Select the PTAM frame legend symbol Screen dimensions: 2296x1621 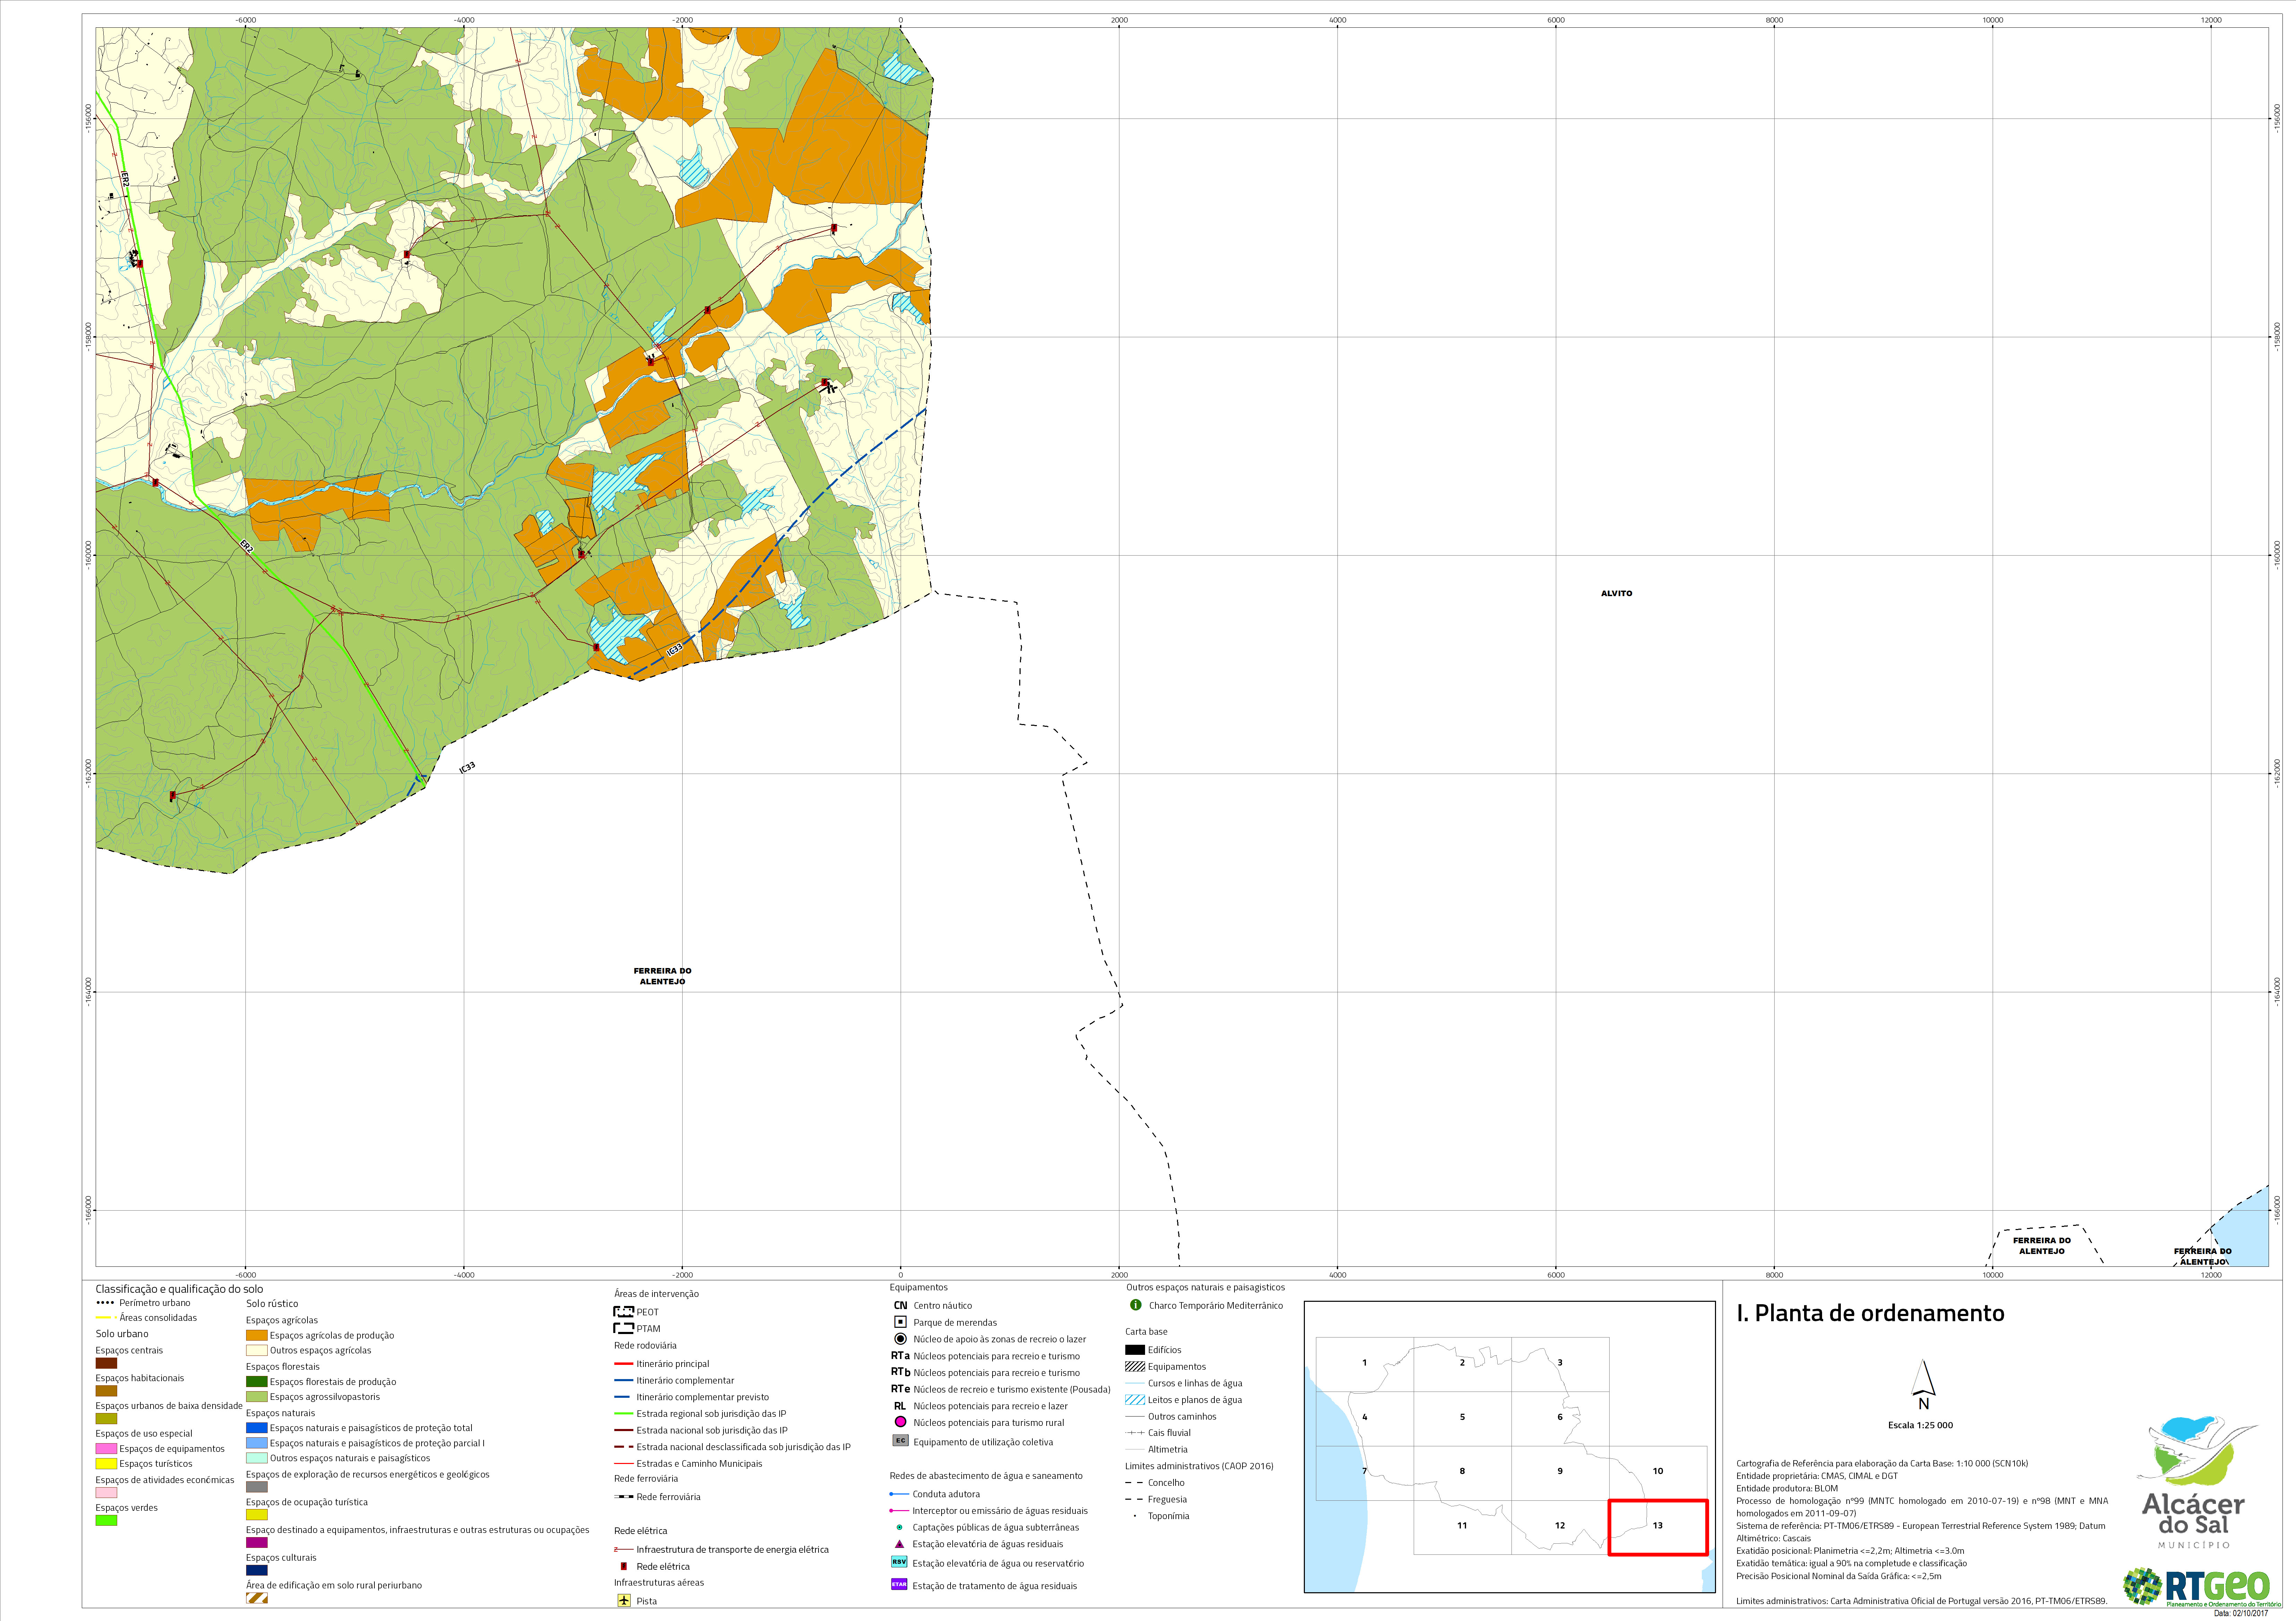pos(624,1328)
